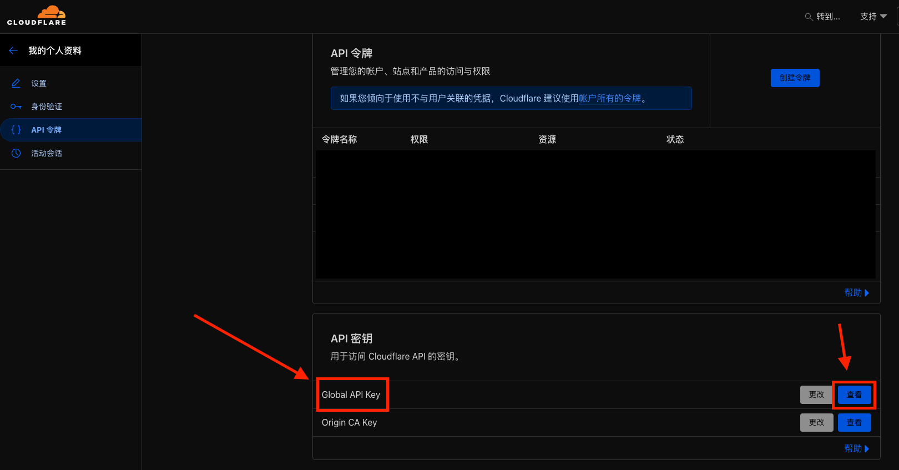
Task: Click the back arrow beside 我的个人资料
Action: tap(13, 50)
